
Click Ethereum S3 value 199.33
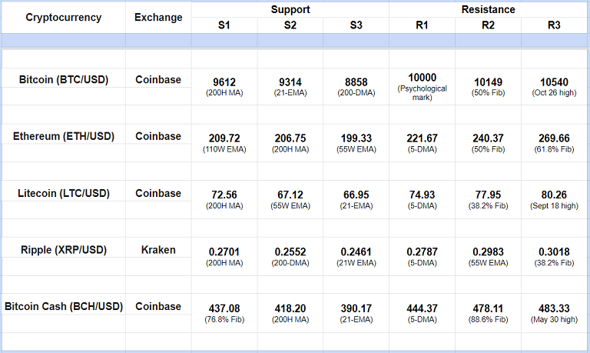[x=356, y=138]
